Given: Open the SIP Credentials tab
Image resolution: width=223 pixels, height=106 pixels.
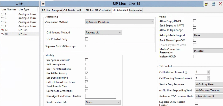Looking at the screenshot, I should coord(103,11).
